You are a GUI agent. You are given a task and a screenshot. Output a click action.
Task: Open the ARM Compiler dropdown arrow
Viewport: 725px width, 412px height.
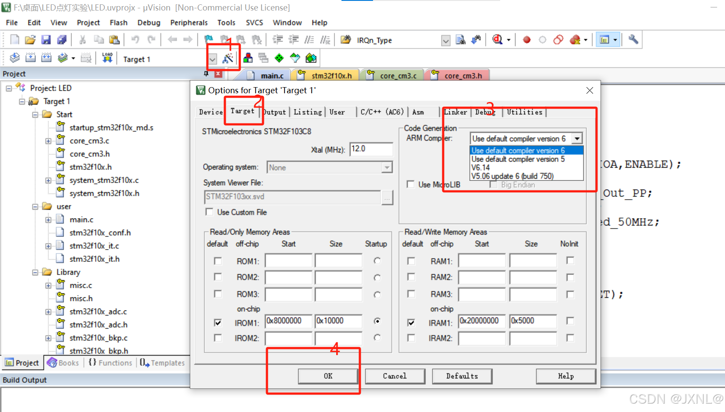577,139
